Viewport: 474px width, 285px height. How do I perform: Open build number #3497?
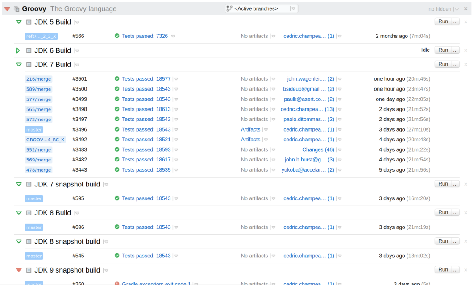click(x=79, y=120)
